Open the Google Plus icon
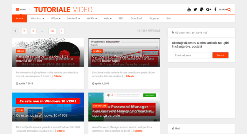This screenshot has height=134, width=247. 209,10
